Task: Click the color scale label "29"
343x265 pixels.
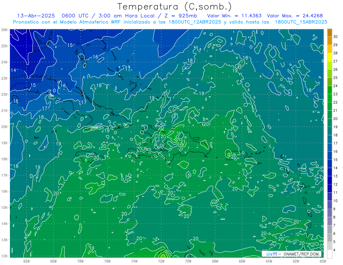Action: click(336, 45)
